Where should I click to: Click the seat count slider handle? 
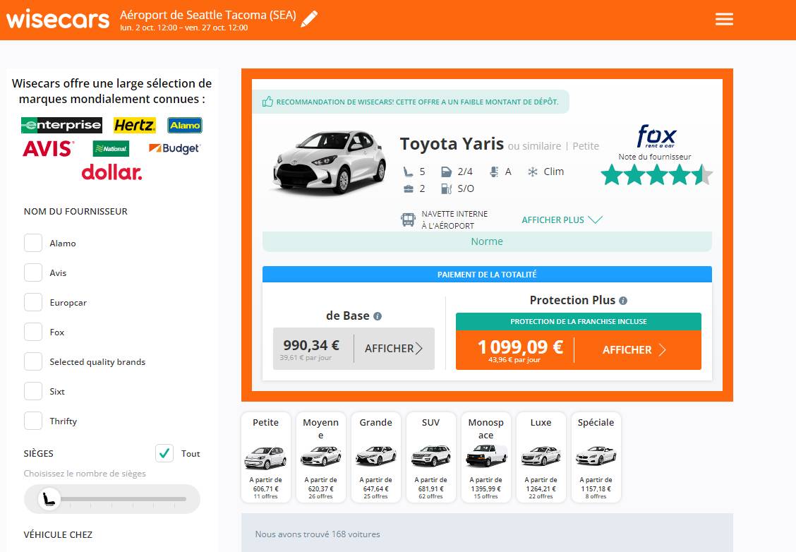[x=49, y=499]
